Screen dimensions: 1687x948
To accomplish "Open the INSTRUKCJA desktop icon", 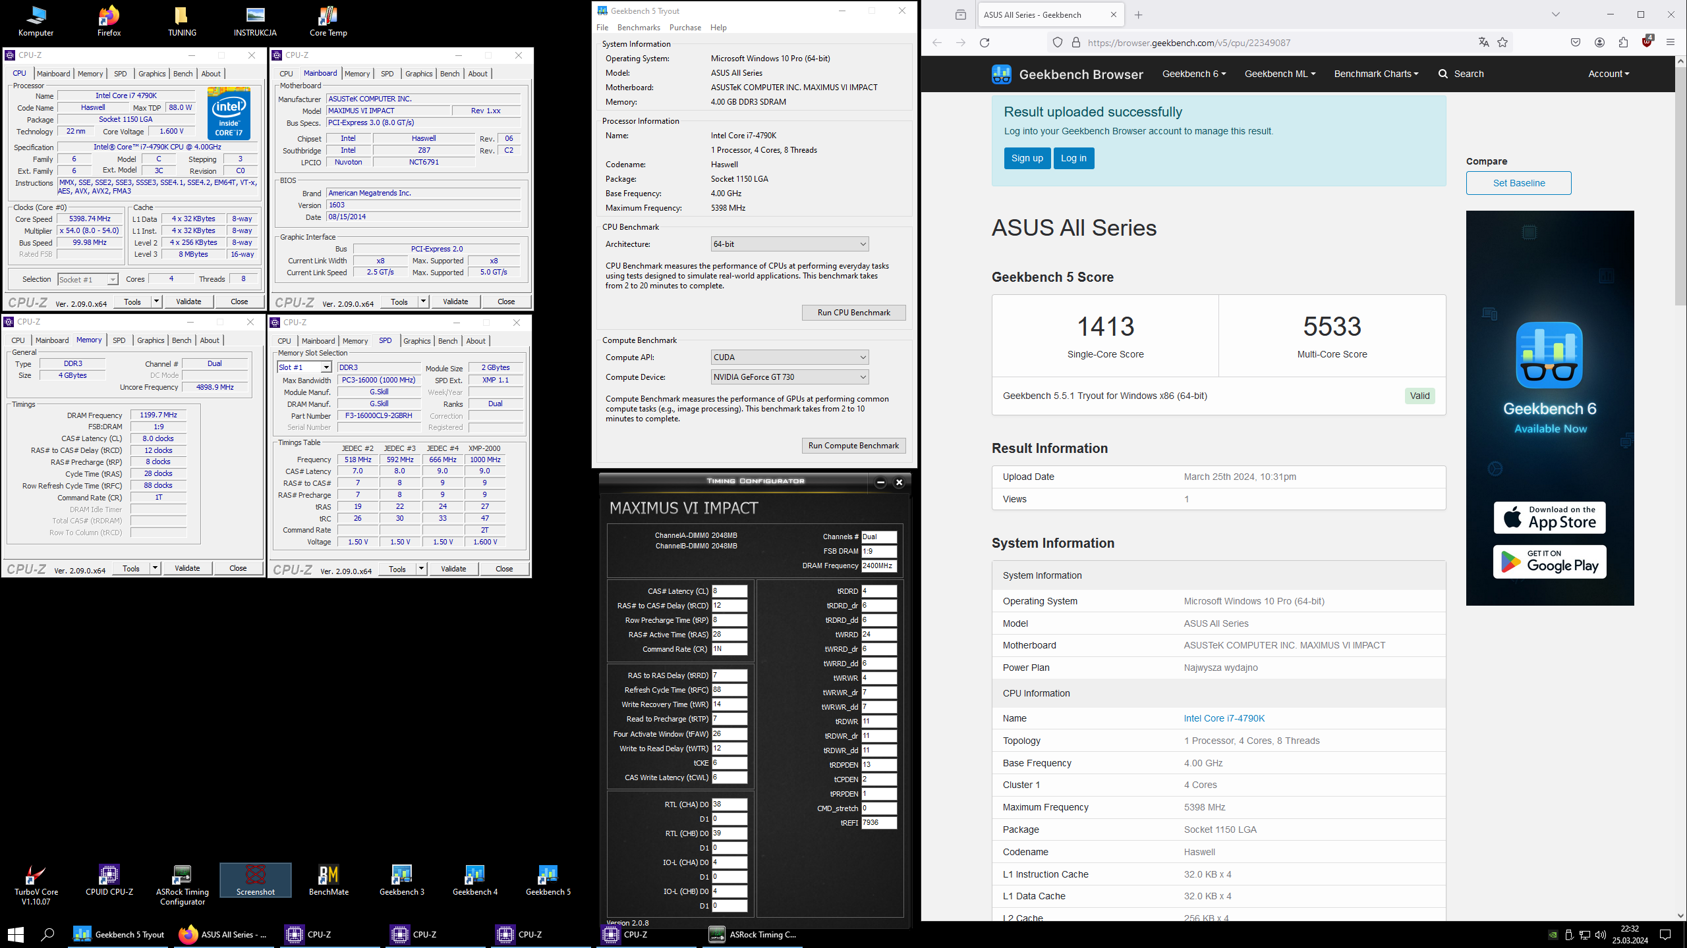I will 255,21.
